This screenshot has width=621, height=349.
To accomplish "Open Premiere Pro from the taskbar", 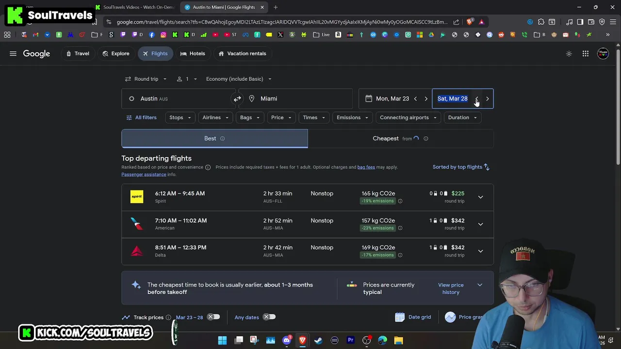I will [351, 340].
